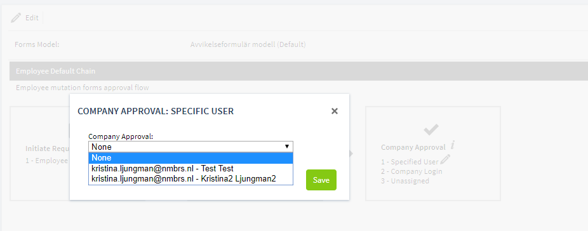588x231 pixels.
Task: Click the Edit pencil icon
Action: click(x=16, y=18)
